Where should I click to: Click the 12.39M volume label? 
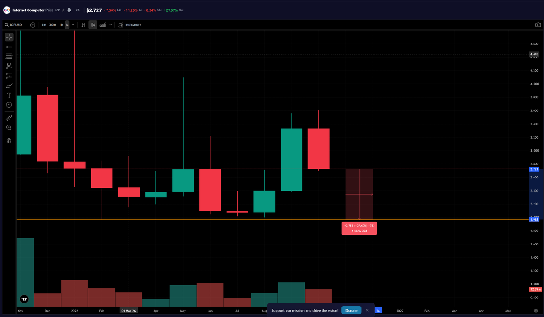(535, 289)
